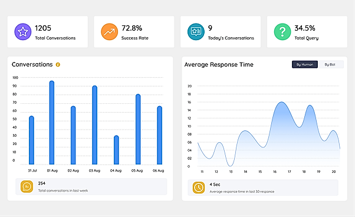Click the 100 label on Conversations y-axis

pos(15,78)
